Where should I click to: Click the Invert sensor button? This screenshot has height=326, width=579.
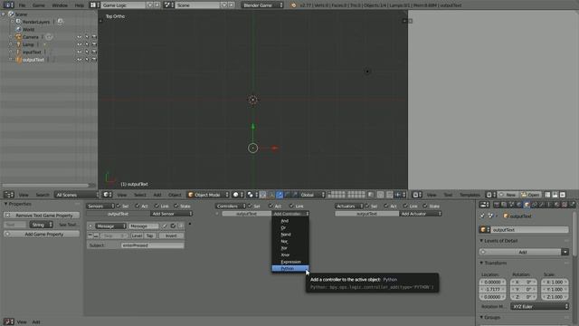pyautogui.click(x=171, y=235)
